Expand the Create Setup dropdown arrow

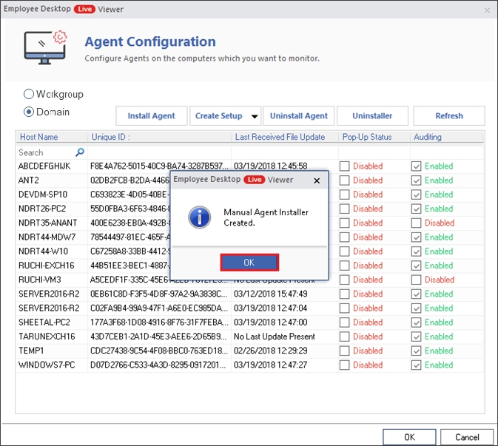point(255,116)
